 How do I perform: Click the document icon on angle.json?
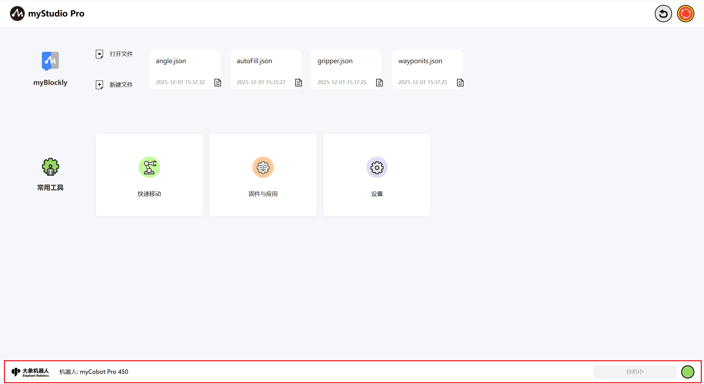(218, 82)
